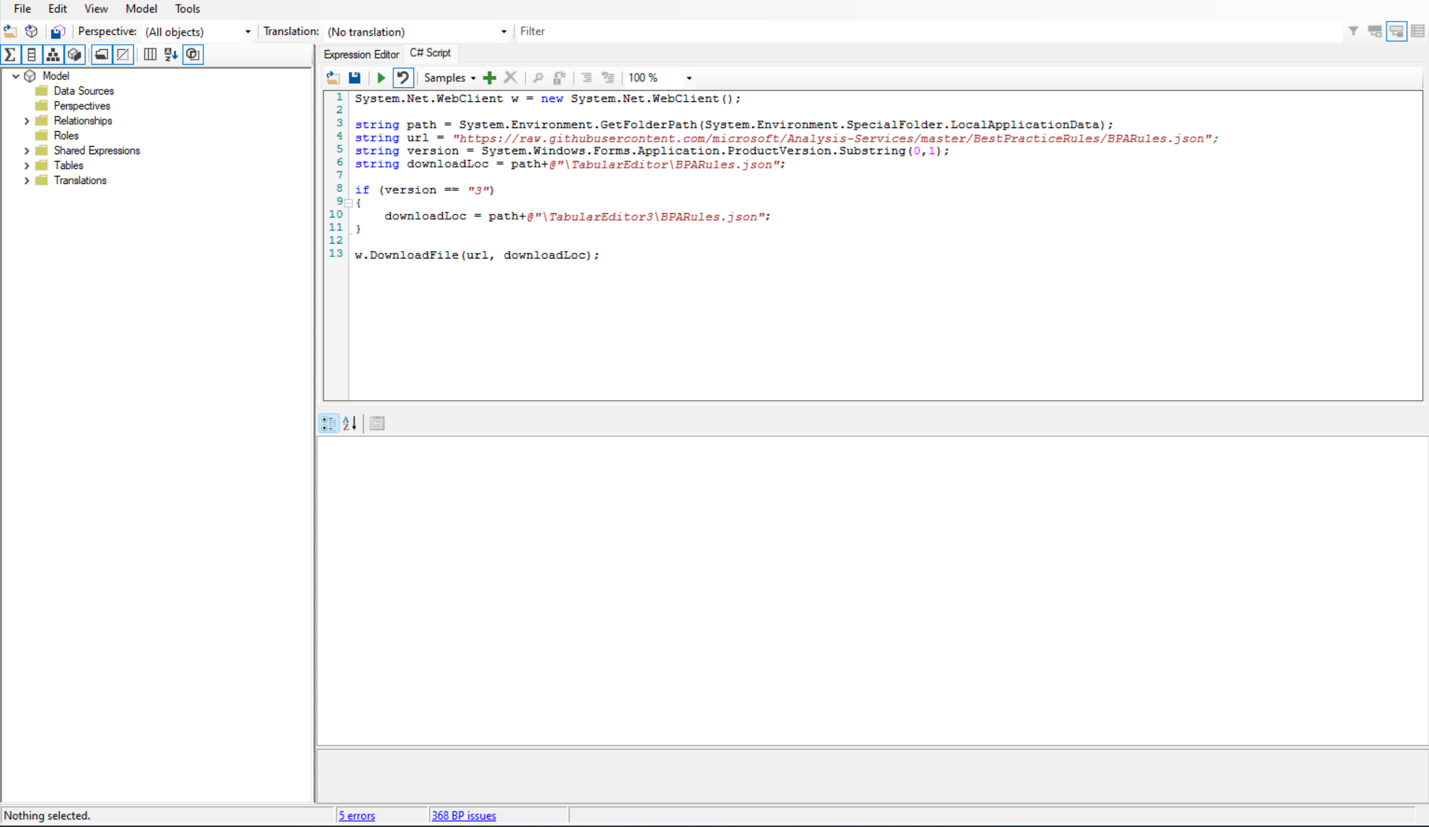
Task: Toggle alphabetical sorting of the tree
Action: (x=171, y=54)
